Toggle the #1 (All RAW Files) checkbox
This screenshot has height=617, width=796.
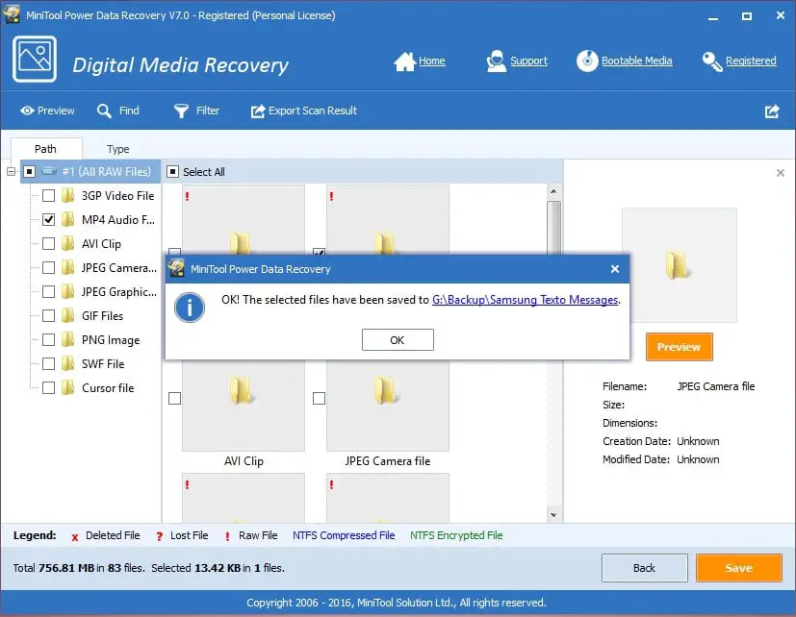[x=29, y=171]
